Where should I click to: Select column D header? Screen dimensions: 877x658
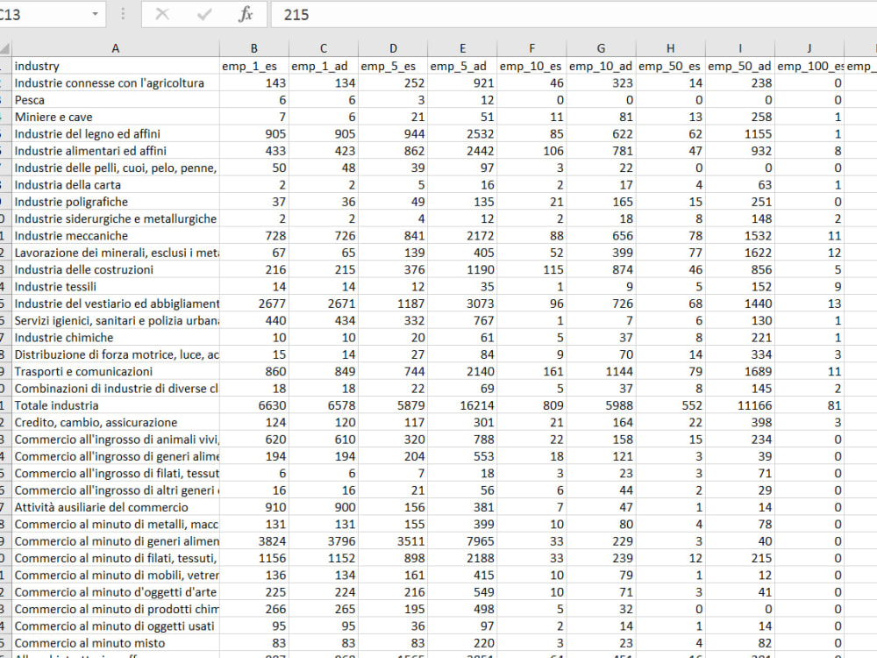point(393,48)
